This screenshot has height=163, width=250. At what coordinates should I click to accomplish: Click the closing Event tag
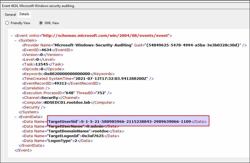[x=23, y=150]
